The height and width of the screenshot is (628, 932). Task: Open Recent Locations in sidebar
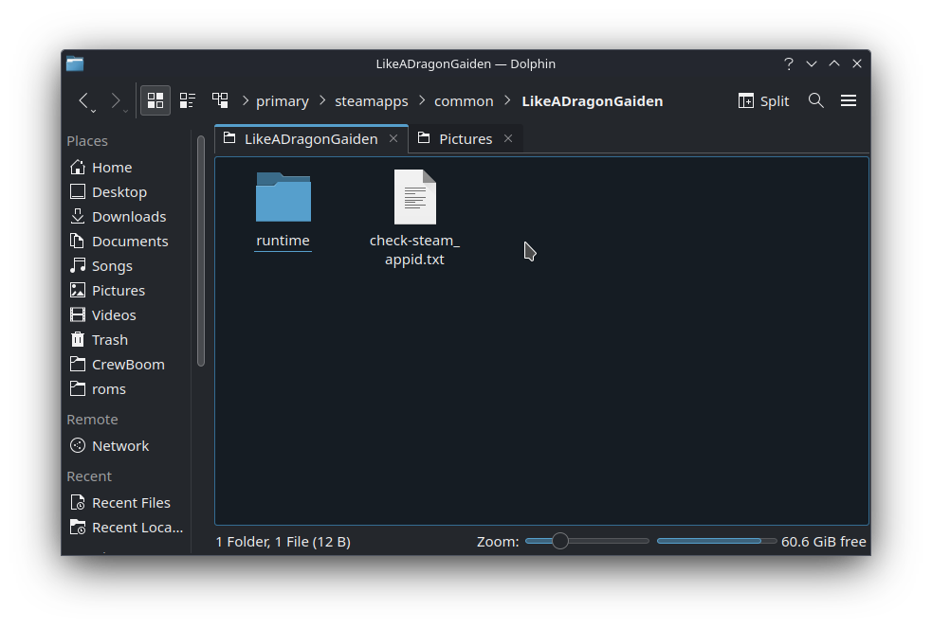[128, 528]
